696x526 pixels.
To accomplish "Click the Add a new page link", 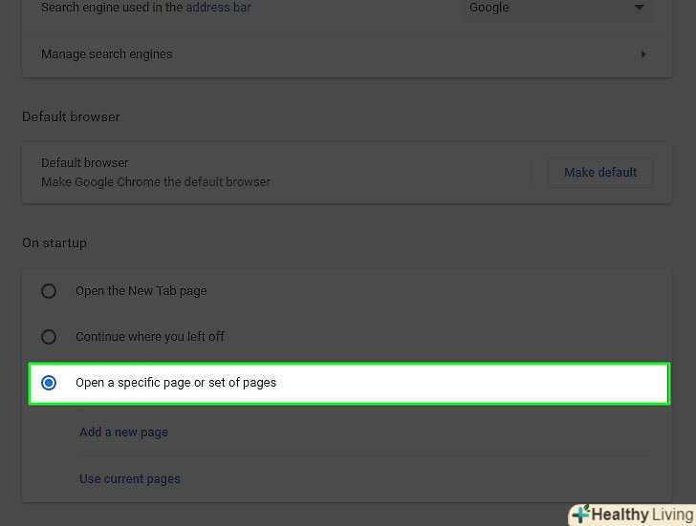I will 124,432.
